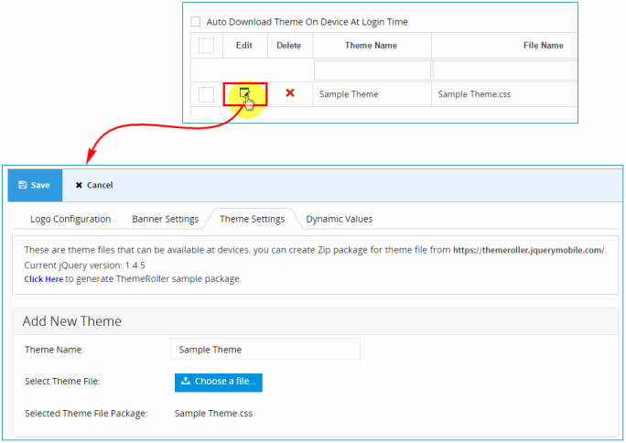626x443 pixels.
Task: Cancel editing the theme
Action: coord(94,185)
